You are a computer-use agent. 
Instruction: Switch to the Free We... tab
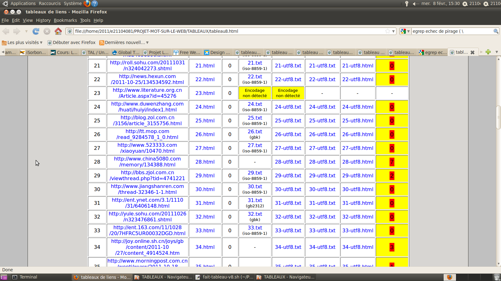pyautogui.click(x=187, y=52)
